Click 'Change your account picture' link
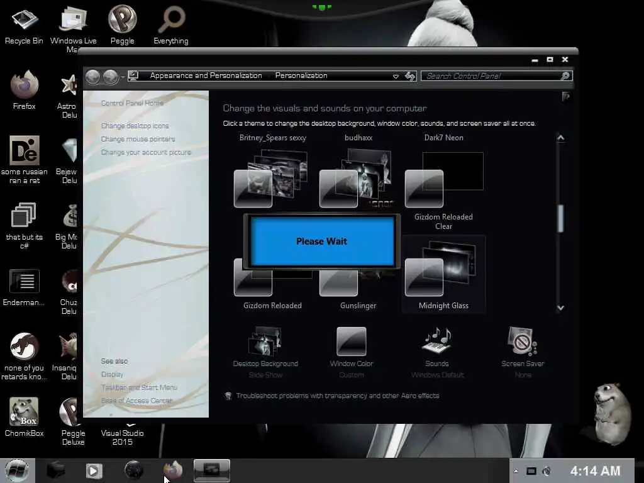This screenshot has height=483, width=644. coord(146,152)
